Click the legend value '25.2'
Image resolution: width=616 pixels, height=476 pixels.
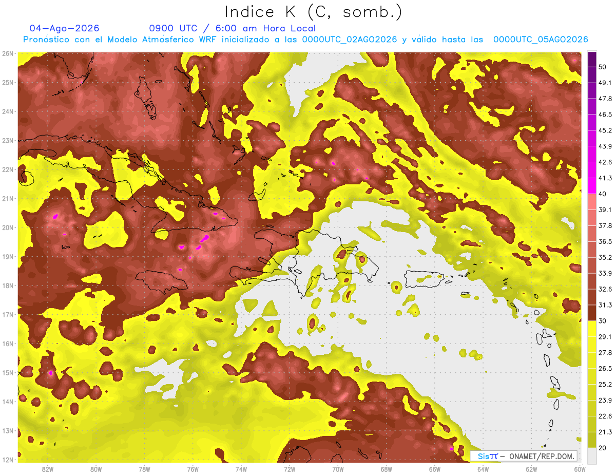coord(605,385)
